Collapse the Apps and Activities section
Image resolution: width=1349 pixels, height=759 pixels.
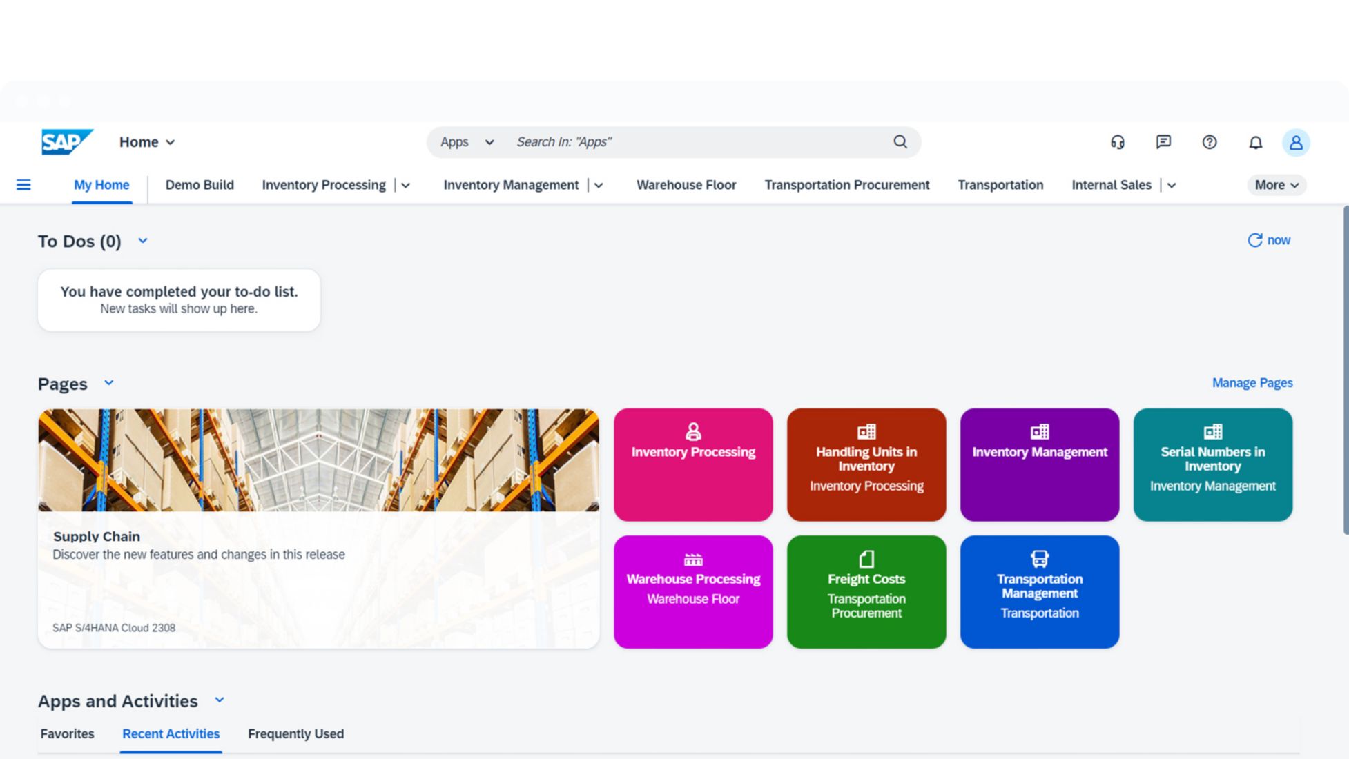pyautogui.click(x=220, y=700)
